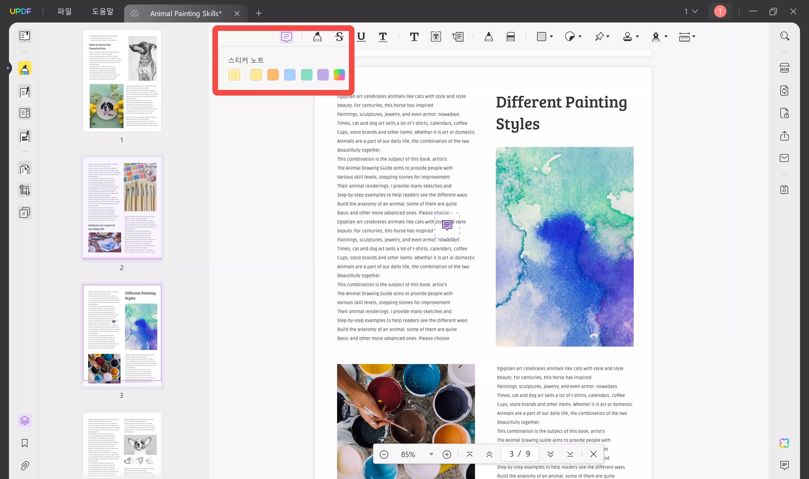Close the bottom page navigation bar
The image size is (809, 479).
pos(593,454)
